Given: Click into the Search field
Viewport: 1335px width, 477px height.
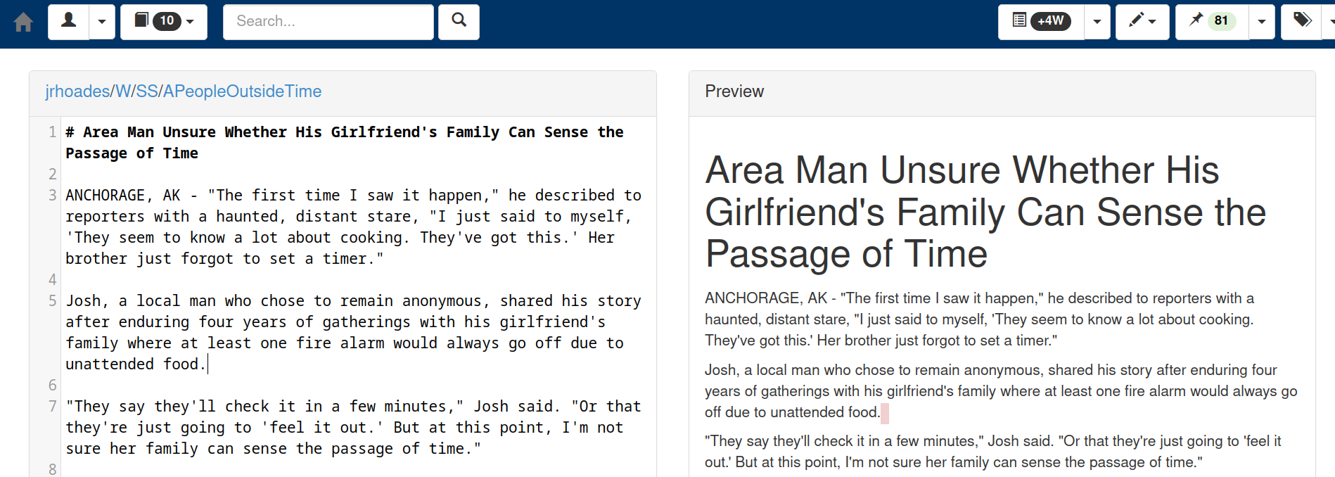Looking at the screenshot, I should point(328,22).
